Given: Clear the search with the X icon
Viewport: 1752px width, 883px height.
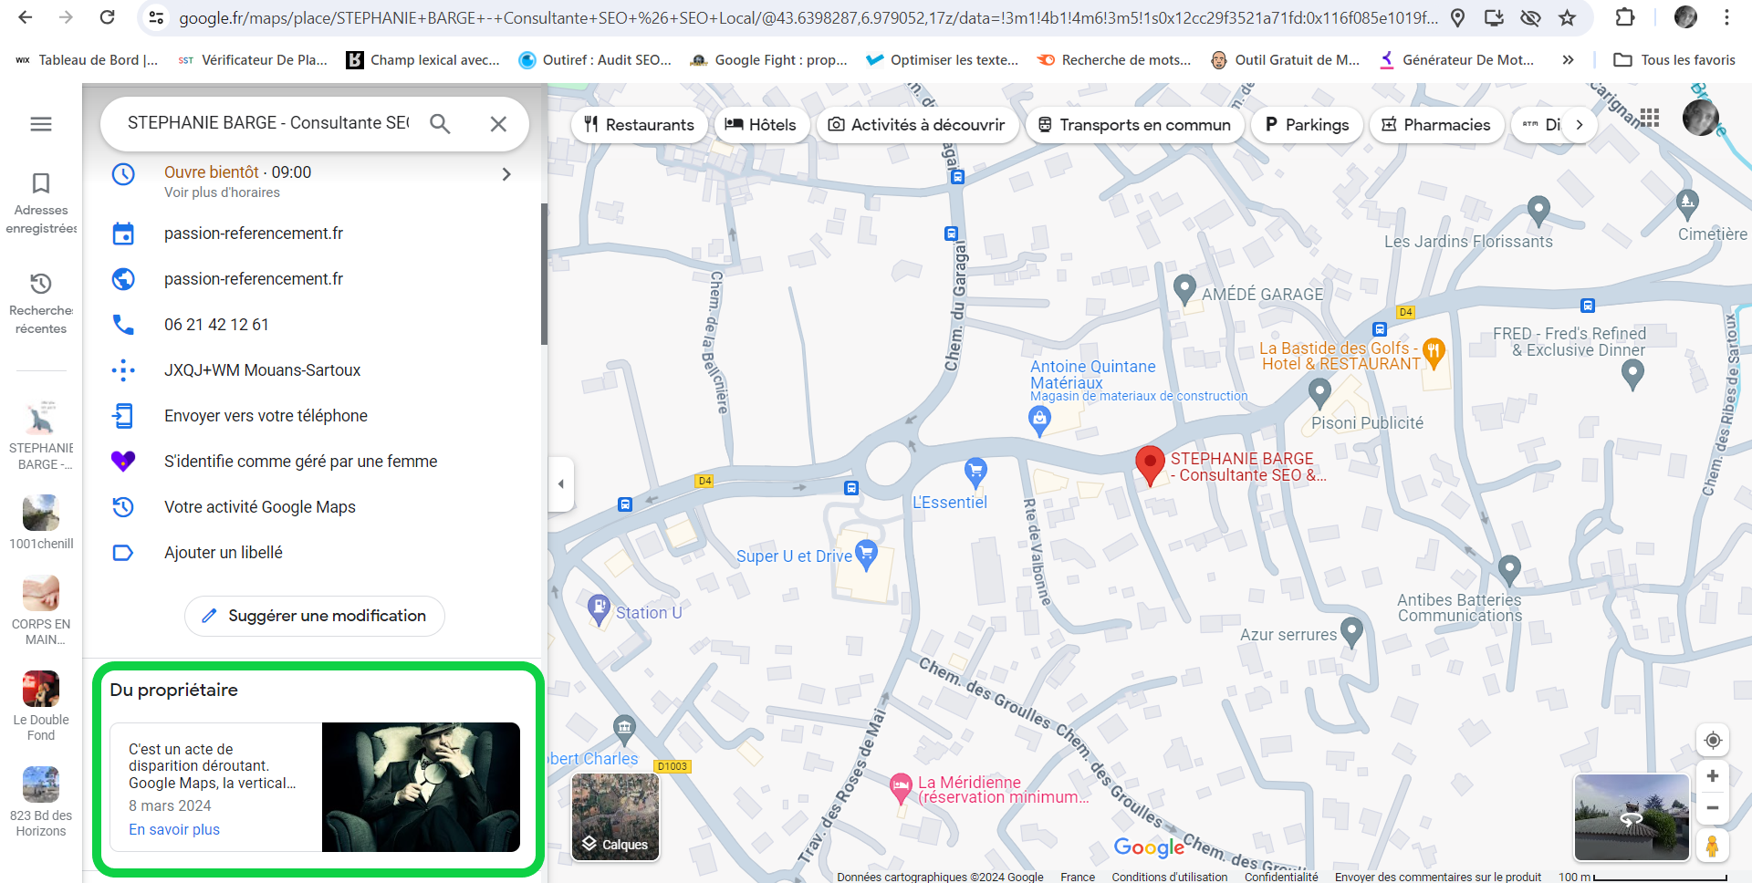Looking at the screenshot, I should [x=499, y=123].
